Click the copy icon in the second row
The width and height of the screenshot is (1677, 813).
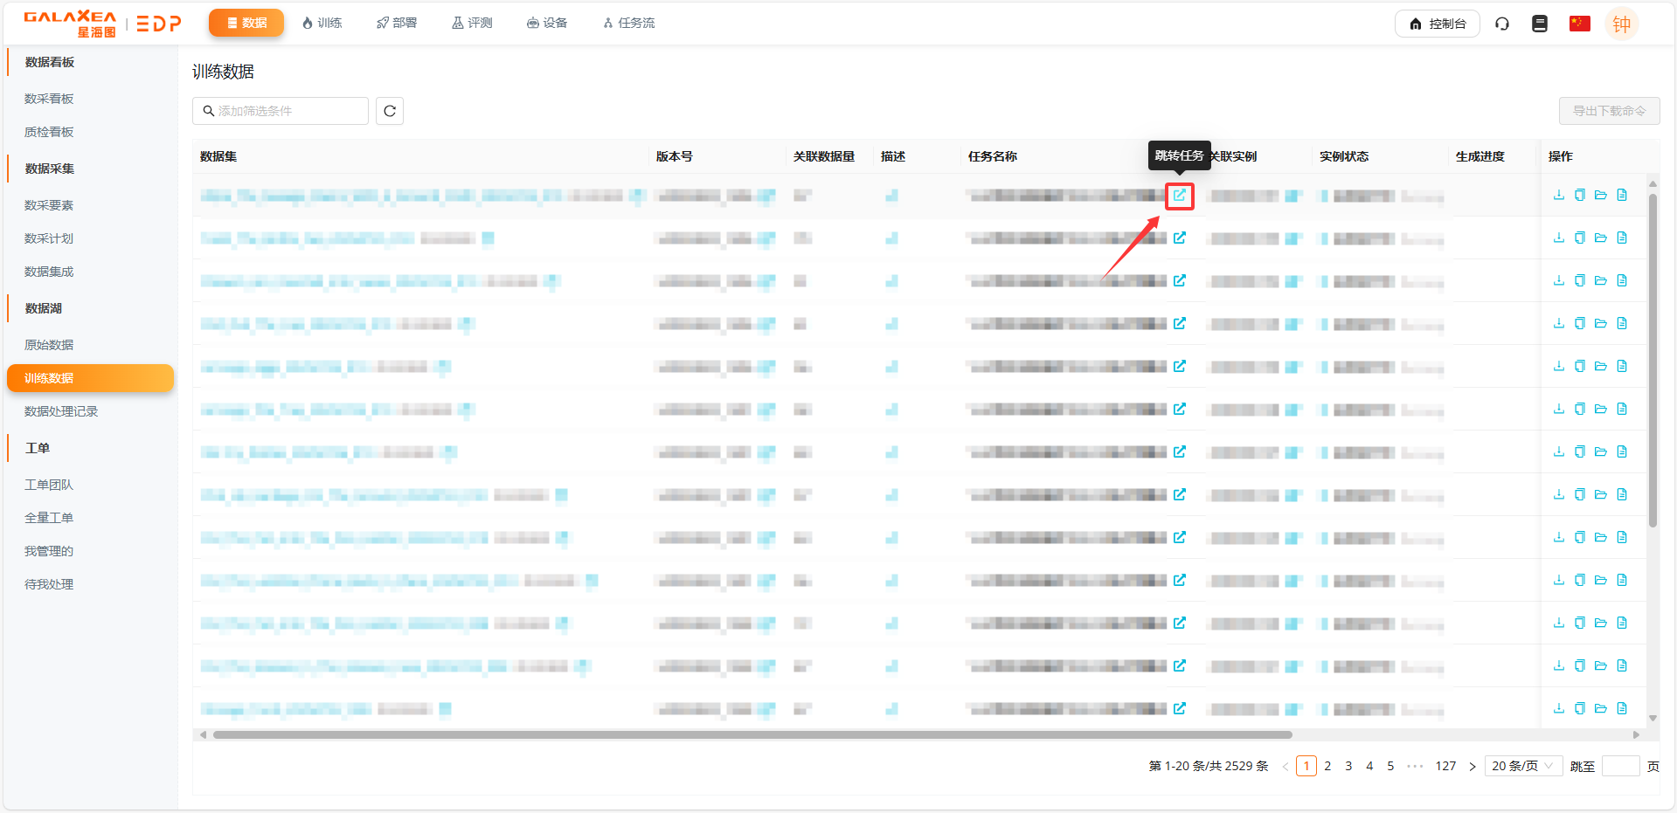tap(1579, 238)
